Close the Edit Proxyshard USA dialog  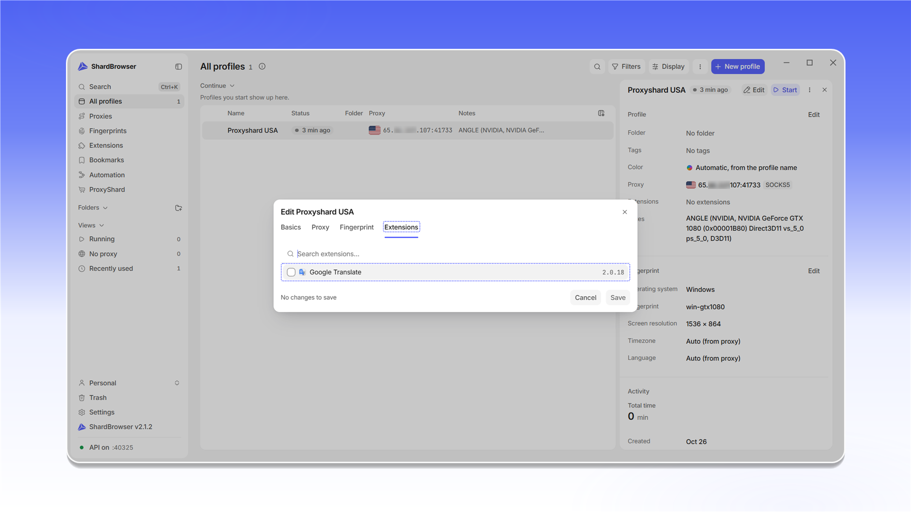[x=625, y=212]
